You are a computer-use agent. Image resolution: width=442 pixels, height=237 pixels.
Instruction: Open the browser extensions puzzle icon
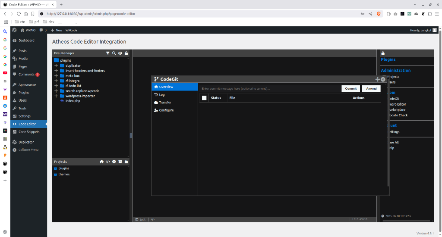430,14
